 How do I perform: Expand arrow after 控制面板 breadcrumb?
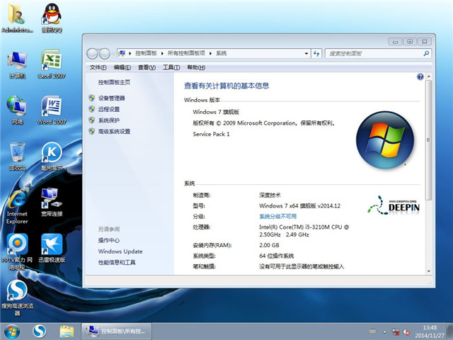point(162,54)
